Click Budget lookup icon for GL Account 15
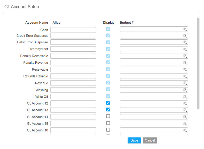 (x=185, y=124)
